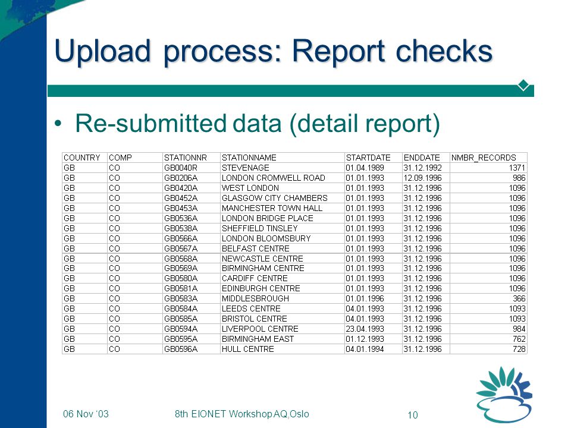Image resolution: width=571 pixels, height=428 pixels.
Task: Select station code GB0580A
Action: [x=181, y=278]
